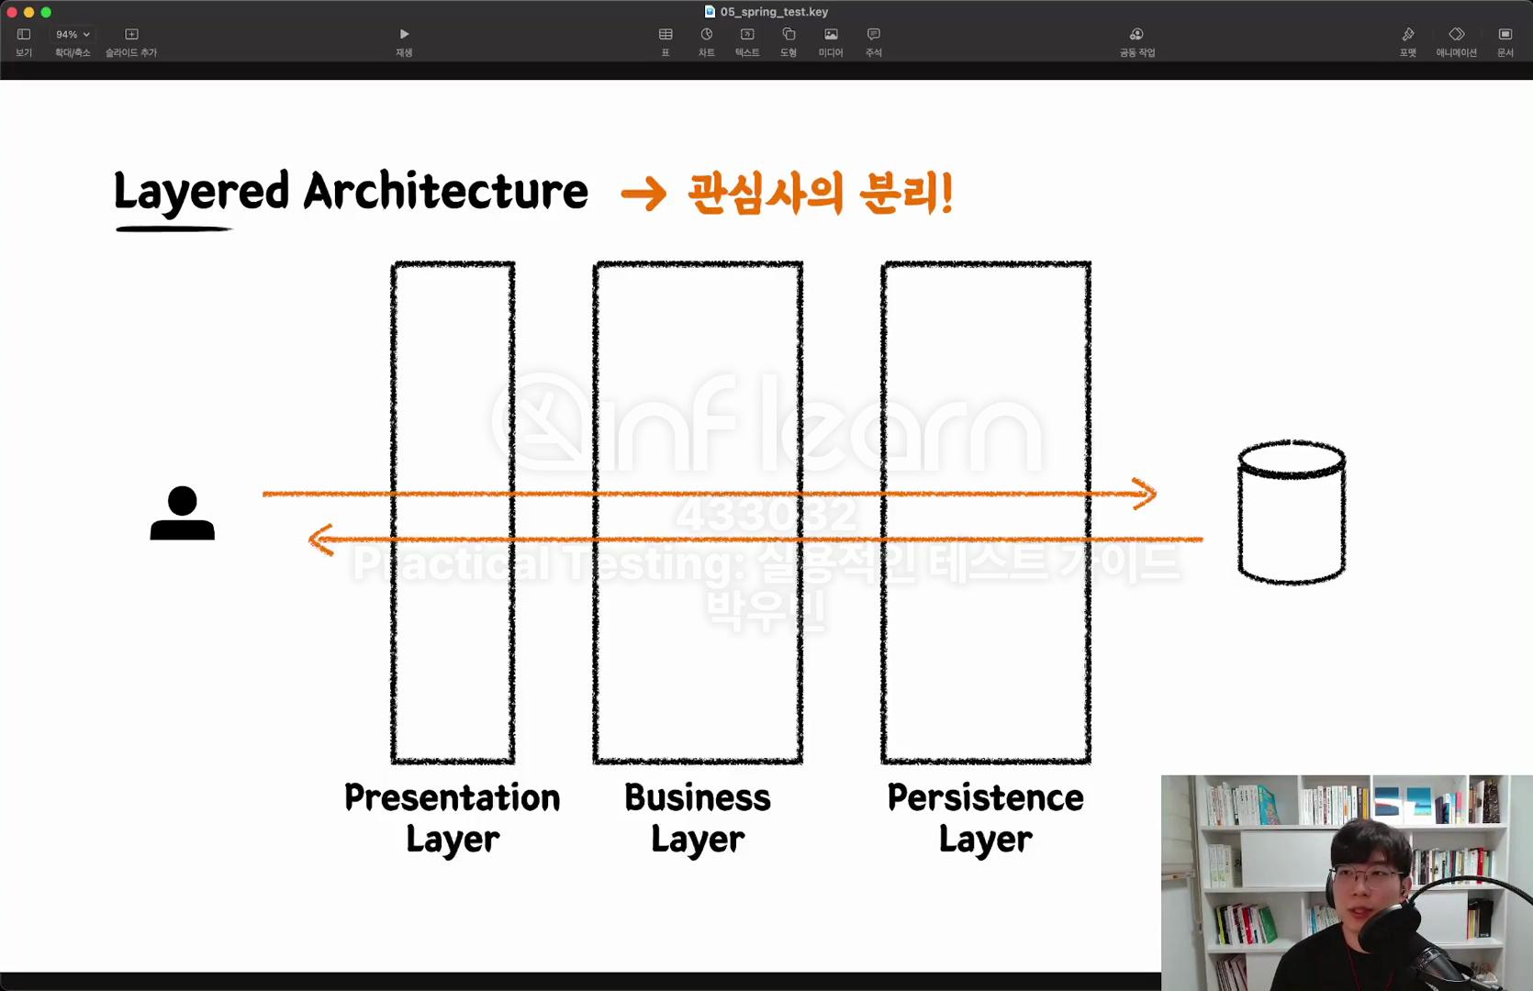Select the black user silhouette shape

183,513
